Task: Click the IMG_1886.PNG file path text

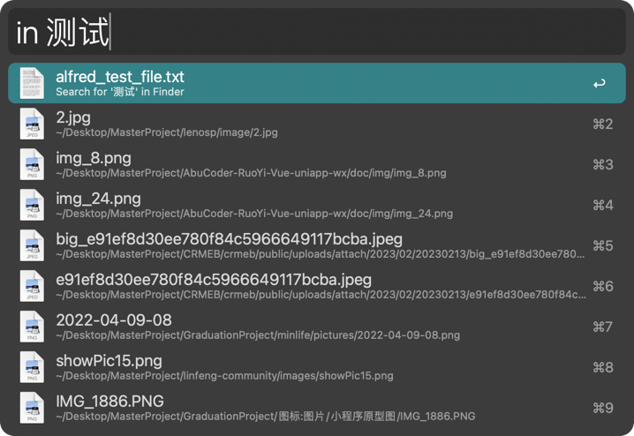Action: (x=265, y=417)
